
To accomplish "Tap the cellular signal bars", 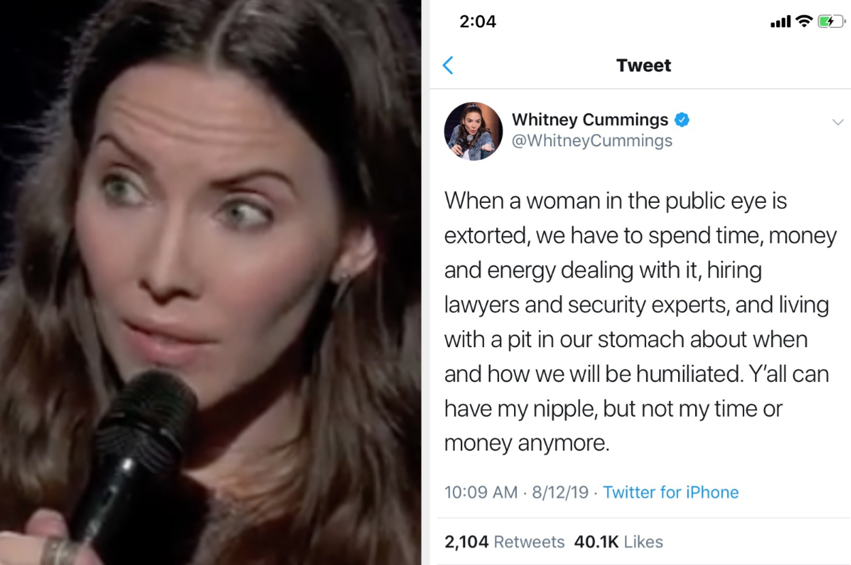I will click(780, 22).
